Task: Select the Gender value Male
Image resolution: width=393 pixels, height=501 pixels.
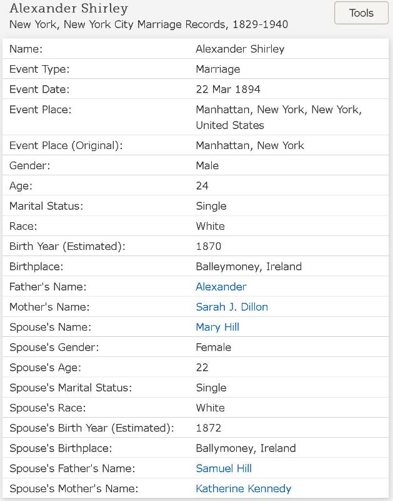Action: [x=207, y=165]
